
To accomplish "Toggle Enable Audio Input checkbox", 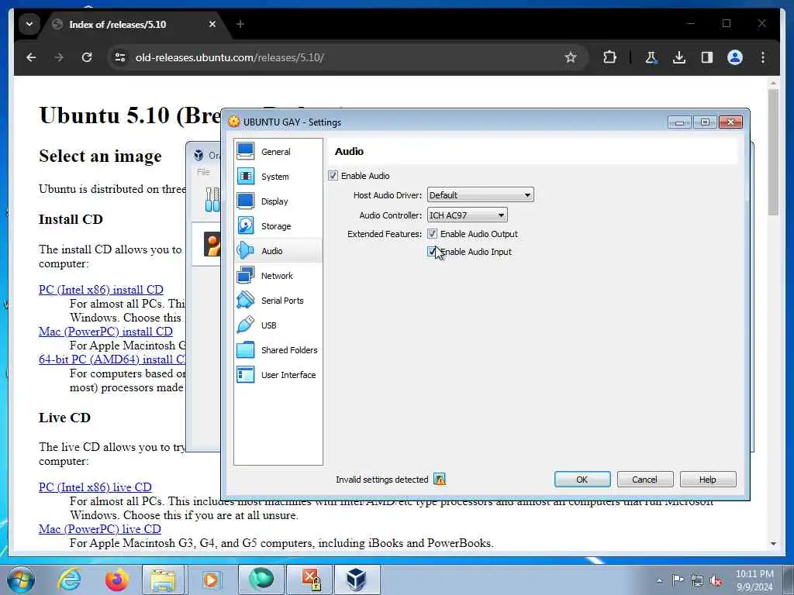I will [432, 252].
